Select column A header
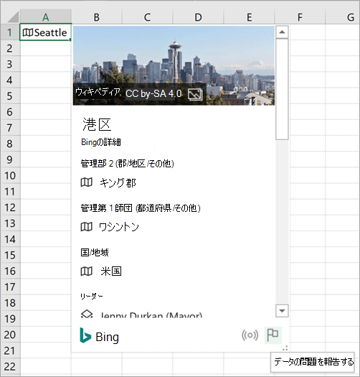 pyautogui.click(x=46, y=17)
